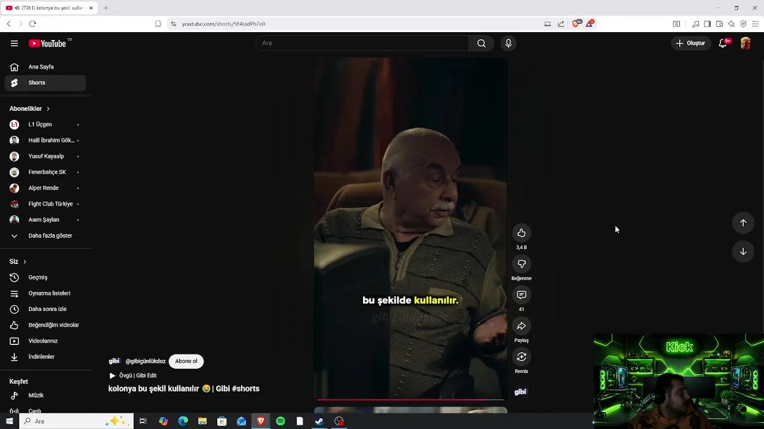
Task: Open Yusuf Kayaalp channel
Action: 47,157
